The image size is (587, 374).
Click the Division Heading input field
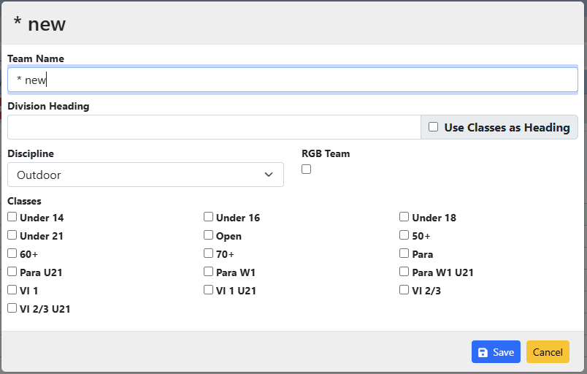click(214, 127)
